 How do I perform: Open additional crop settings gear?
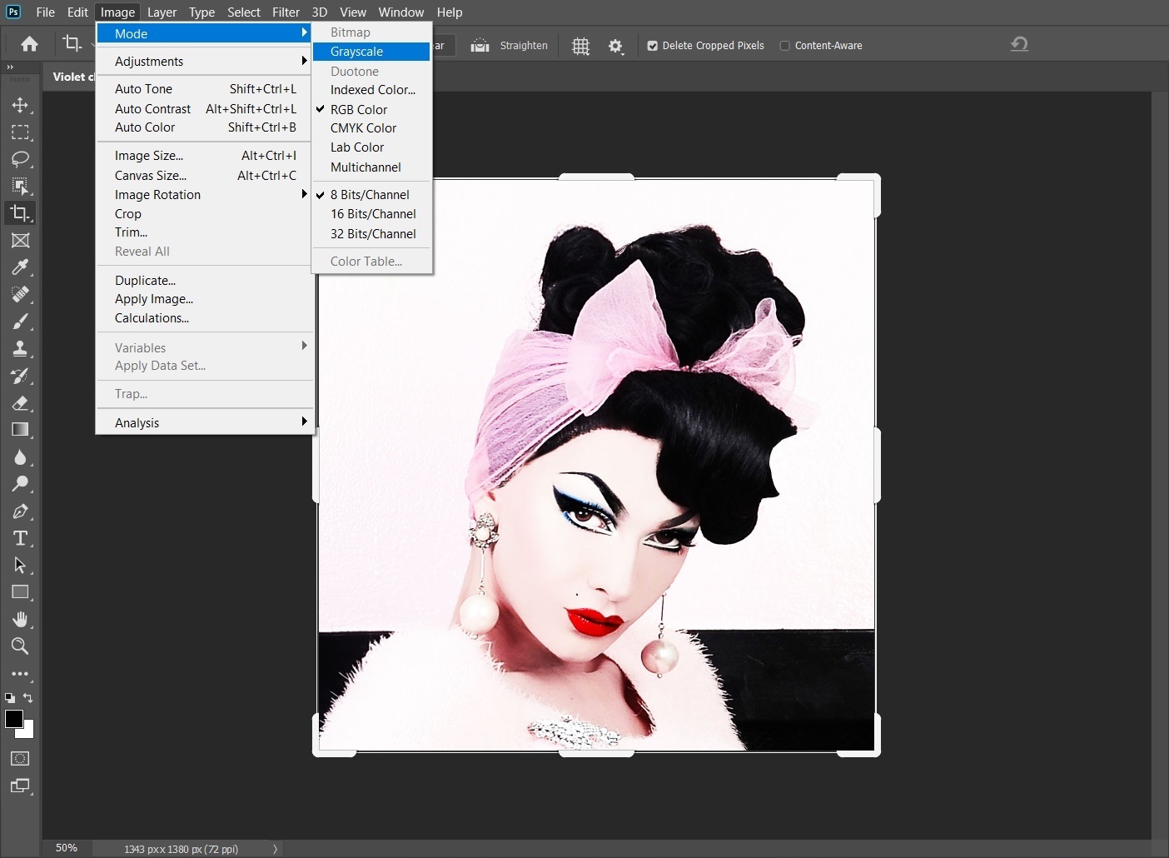pos(615,46)
